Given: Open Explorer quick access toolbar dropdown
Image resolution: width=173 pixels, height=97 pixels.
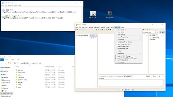Looking at the screenshot, I should point(7,57).
